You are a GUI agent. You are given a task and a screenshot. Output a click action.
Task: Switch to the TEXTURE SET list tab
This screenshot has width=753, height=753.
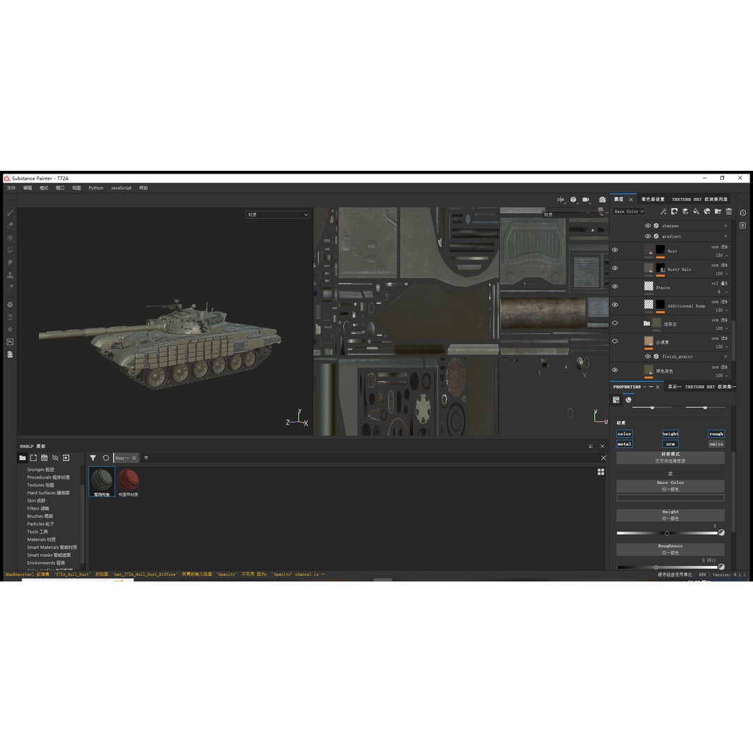700,199
